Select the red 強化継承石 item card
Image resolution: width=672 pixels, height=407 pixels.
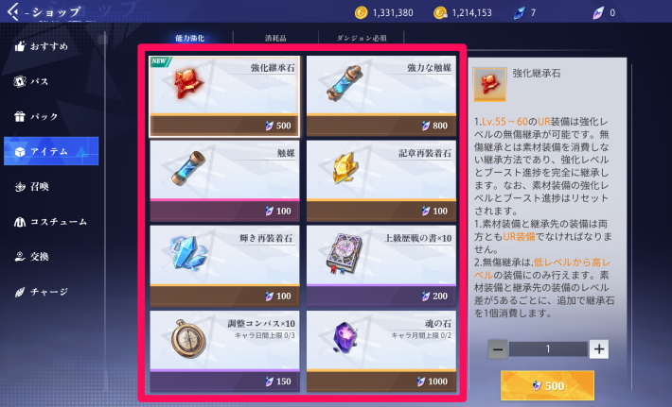click(x=224, y=96)
